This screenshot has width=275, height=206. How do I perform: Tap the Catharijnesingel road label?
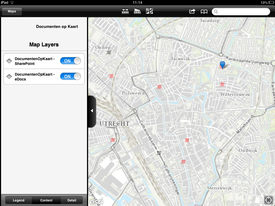coord(172,180)
